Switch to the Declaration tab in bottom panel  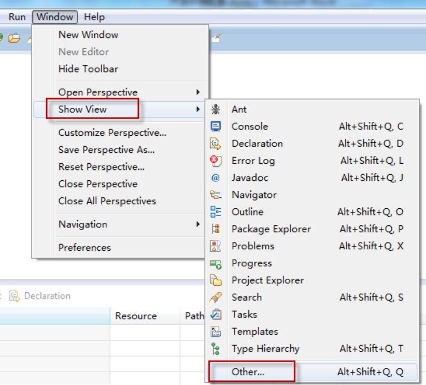(40, 296)
